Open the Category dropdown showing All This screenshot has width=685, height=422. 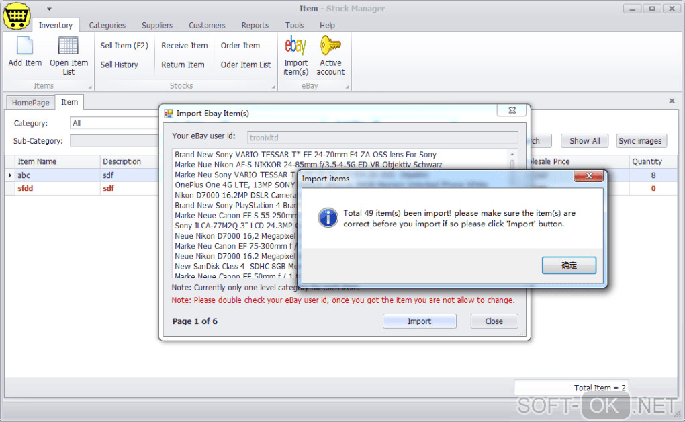pos(114,124)
